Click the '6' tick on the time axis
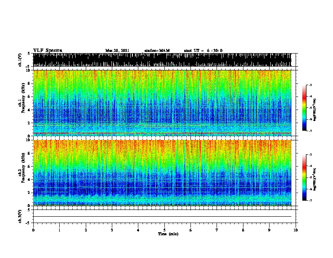The height and width of the screenshot is (258, 333). coord(191,230)
